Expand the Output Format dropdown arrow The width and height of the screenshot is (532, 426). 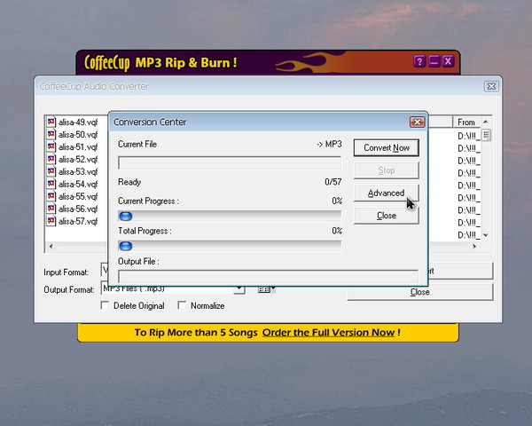[239, 289]
